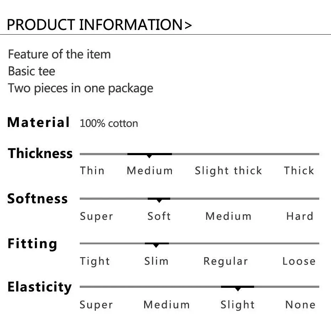The height and width of the screenshot is (321, 331).
Task: Click the None elasticity label
Action: click(300, 305)
